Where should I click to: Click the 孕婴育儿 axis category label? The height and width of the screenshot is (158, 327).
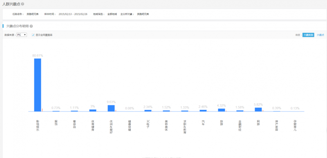pyautogui.click(x=295, y=125)
